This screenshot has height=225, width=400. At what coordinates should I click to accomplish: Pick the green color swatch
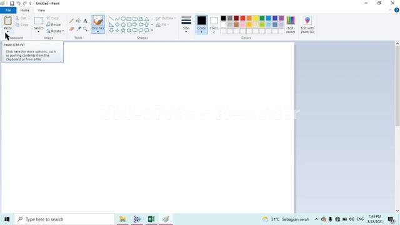(x=262, y=18)
